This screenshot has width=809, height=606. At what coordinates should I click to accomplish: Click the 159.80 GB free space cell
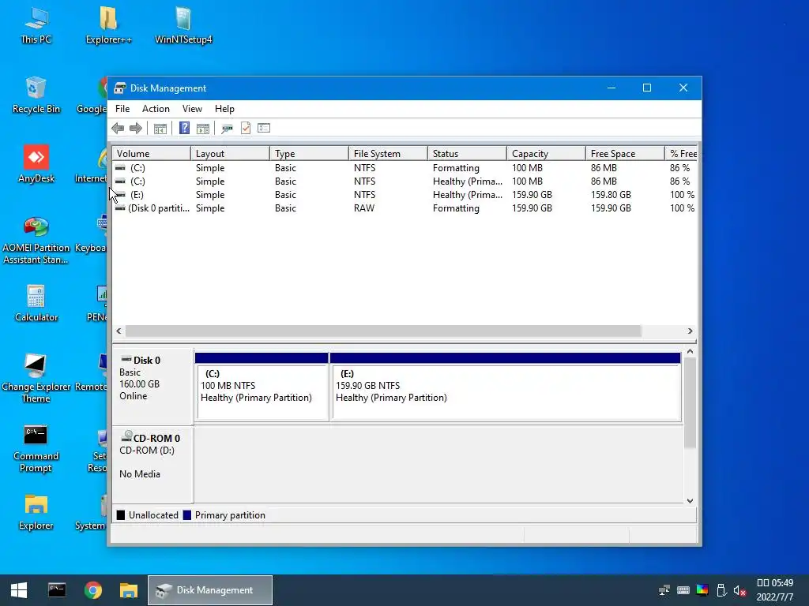(x=611, y=195)
